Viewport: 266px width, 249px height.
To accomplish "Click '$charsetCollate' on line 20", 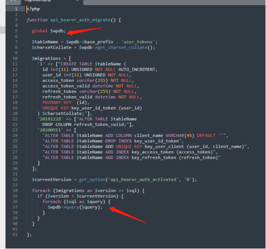I will click(x=62, y=113).
